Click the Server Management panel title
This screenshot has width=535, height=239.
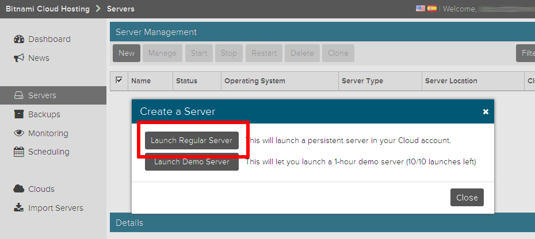156,32
